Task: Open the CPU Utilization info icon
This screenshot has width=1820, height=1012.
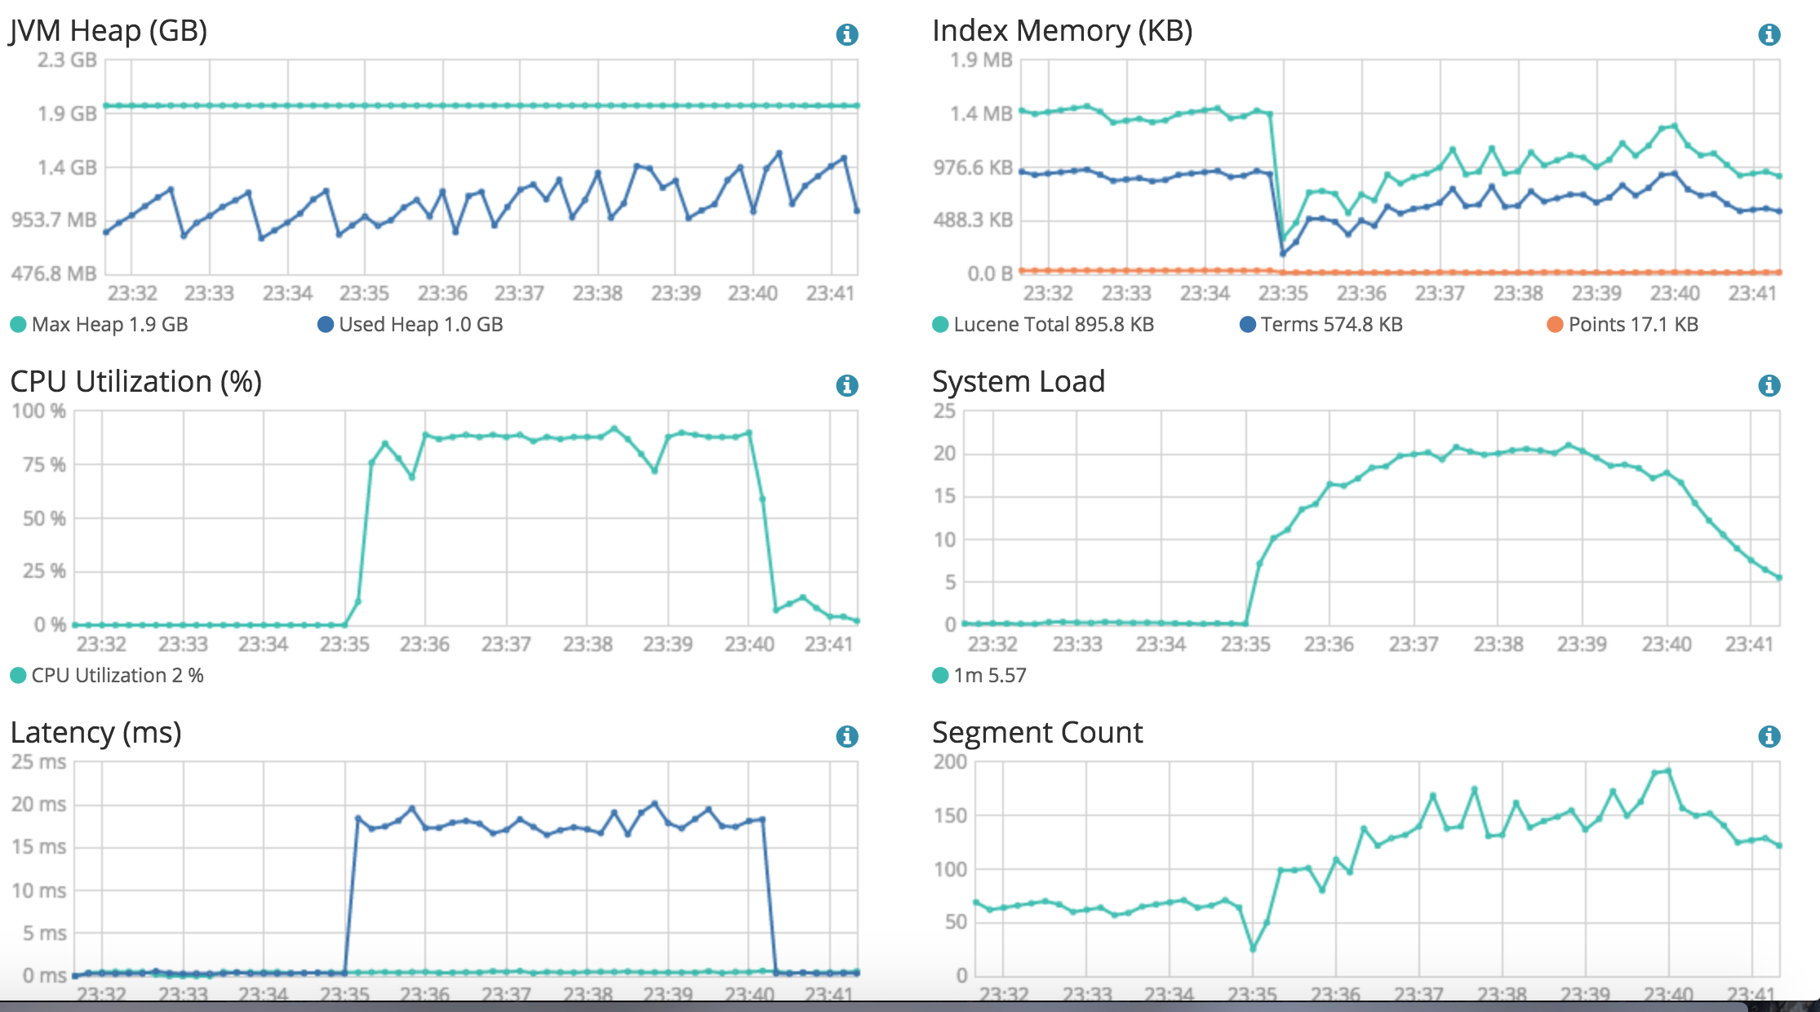Action: [847, 385]
